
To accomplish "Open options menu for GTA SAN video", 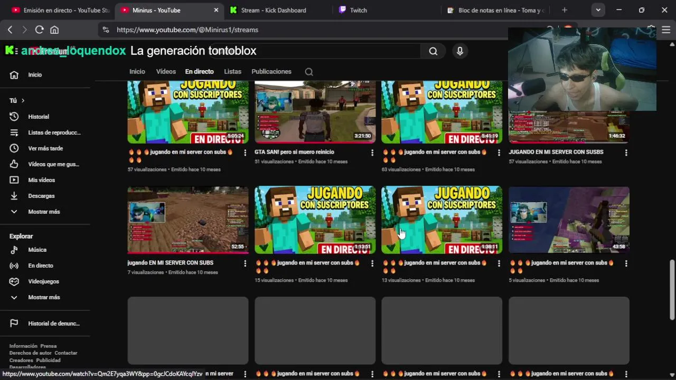I will (x=372, y=153).
